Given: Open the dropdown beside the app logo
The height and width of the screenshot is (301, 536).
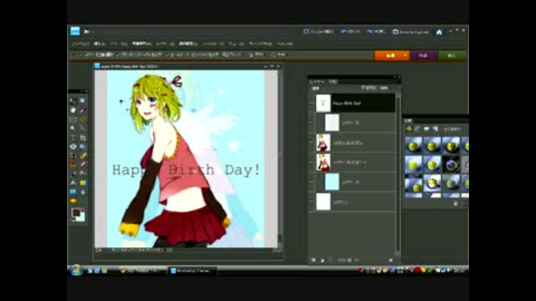Looking at the screenshot, I should [89, 32].
